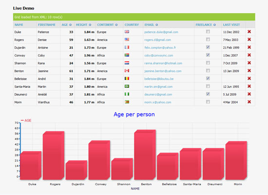Click the info icon next to EMAIL header

[x=157, y=25]
